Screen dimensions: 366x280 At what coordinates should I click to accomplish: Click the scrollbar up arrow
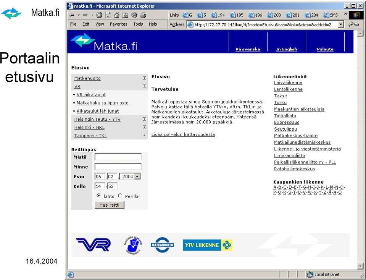(360, 33)
